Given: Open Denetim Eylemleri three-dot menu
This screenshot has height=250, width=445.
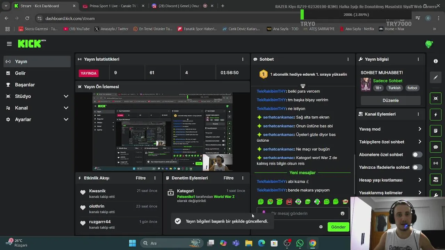Looking at the screenshot, I should click(243, 178).
